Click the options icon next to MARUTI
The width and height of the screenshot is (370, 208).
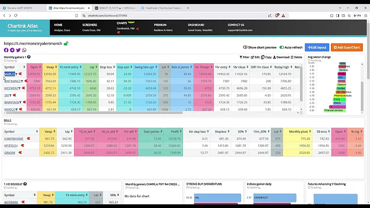tap(16, 74)
